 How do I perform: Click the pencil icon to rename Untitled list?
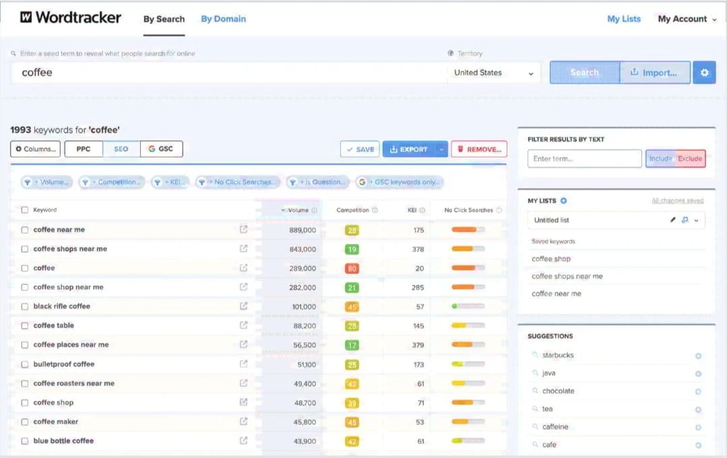[672, 220]
